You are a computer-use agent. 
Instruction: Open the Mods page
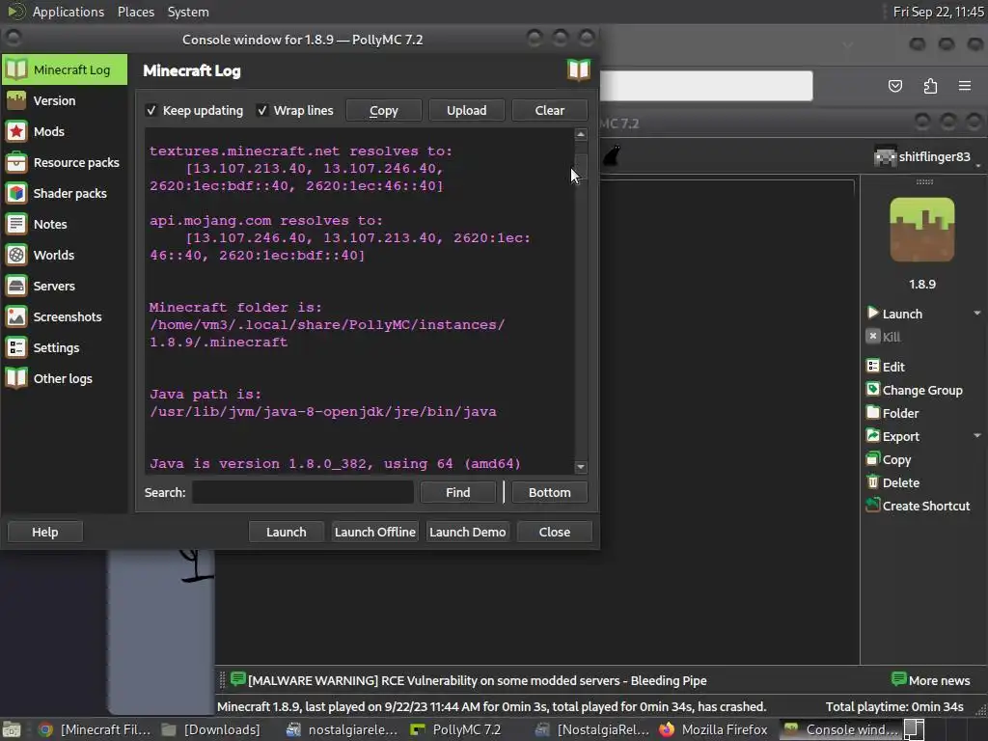pyautogui.click(x=65, y=131)
